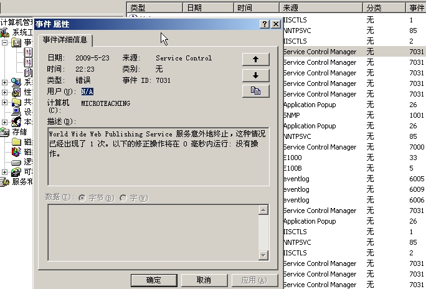This screenshot has width=426, height=289.
Task: Select the Device Manager computer icon
Action: [16, 112]
